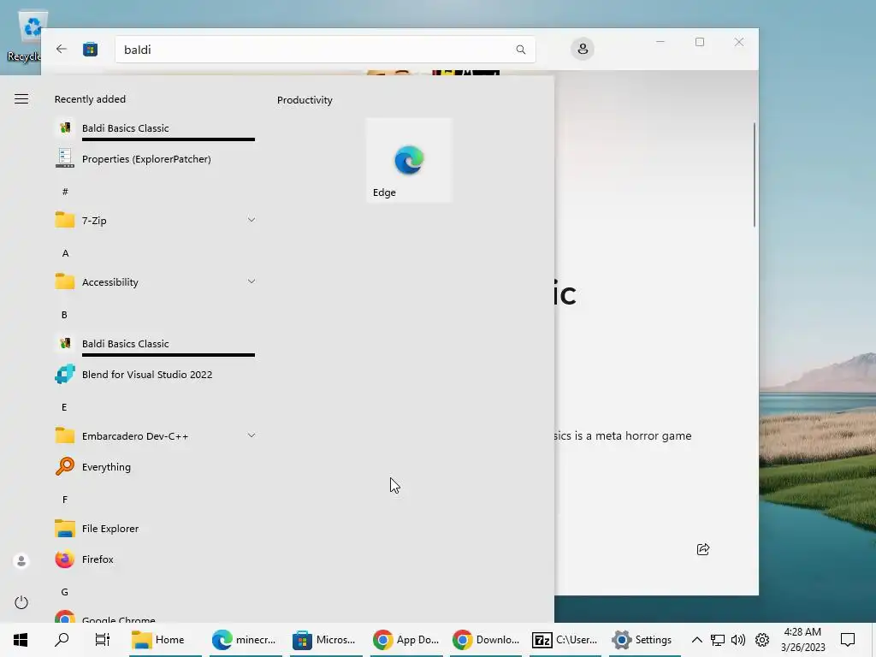Click the Productivity group title

[305, 100]
